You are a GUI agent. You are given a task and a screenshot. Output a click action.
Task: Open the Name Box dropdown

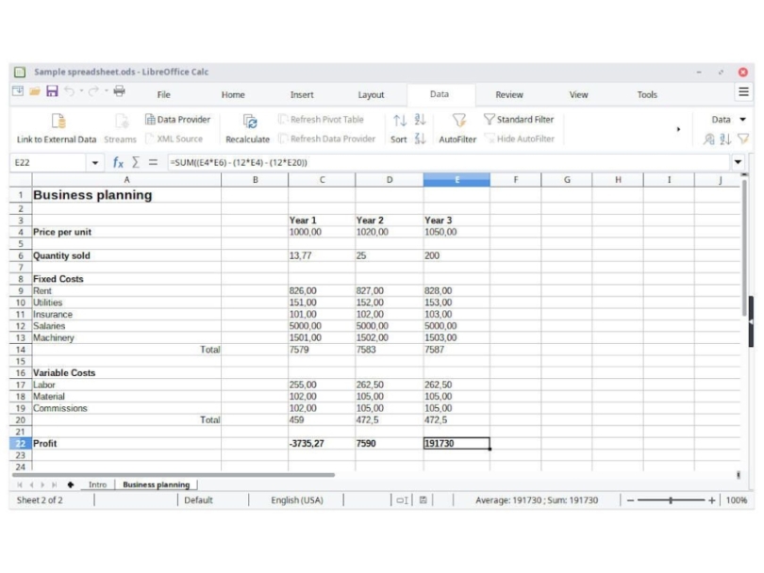pyautogui.click(x=93, y=161)
